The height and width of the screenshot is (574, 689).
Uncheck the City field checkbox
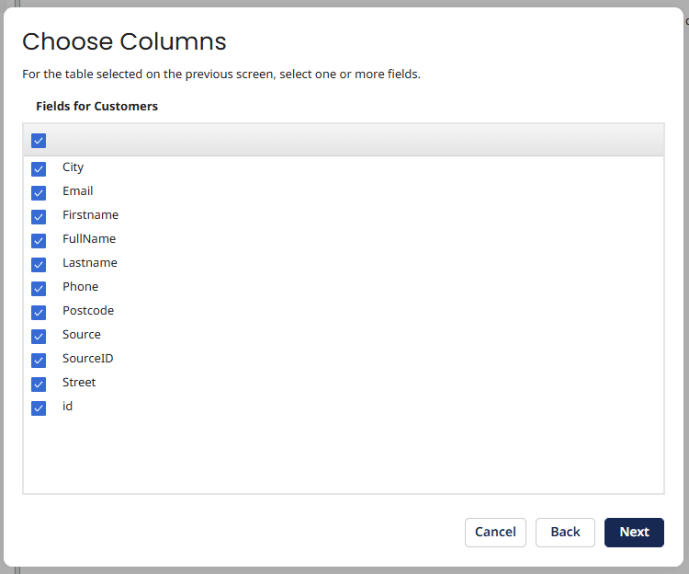39,169
